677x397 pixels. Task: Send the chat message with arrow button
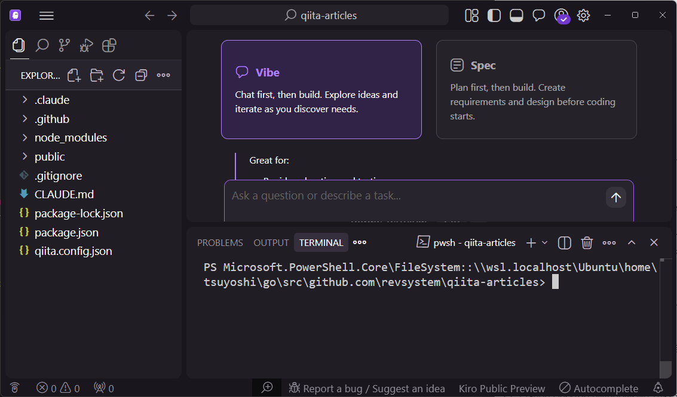coord(615,198)
